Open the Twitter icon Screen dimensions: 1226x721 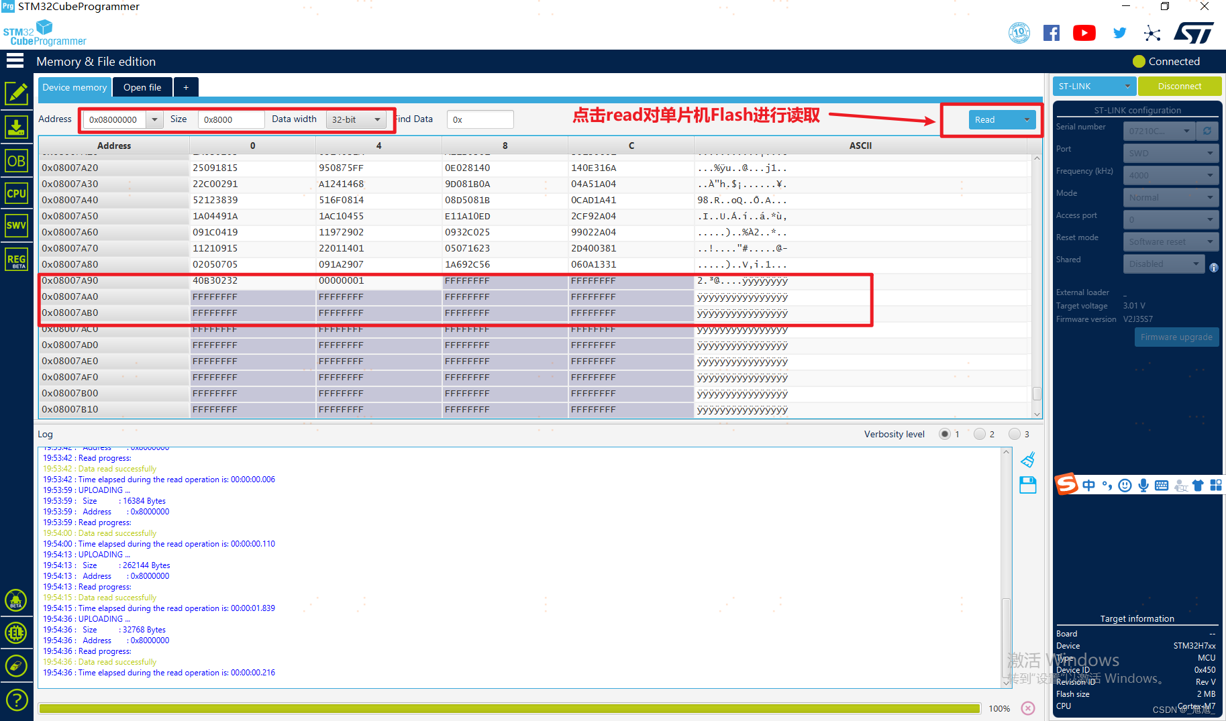click(1119, 33)
